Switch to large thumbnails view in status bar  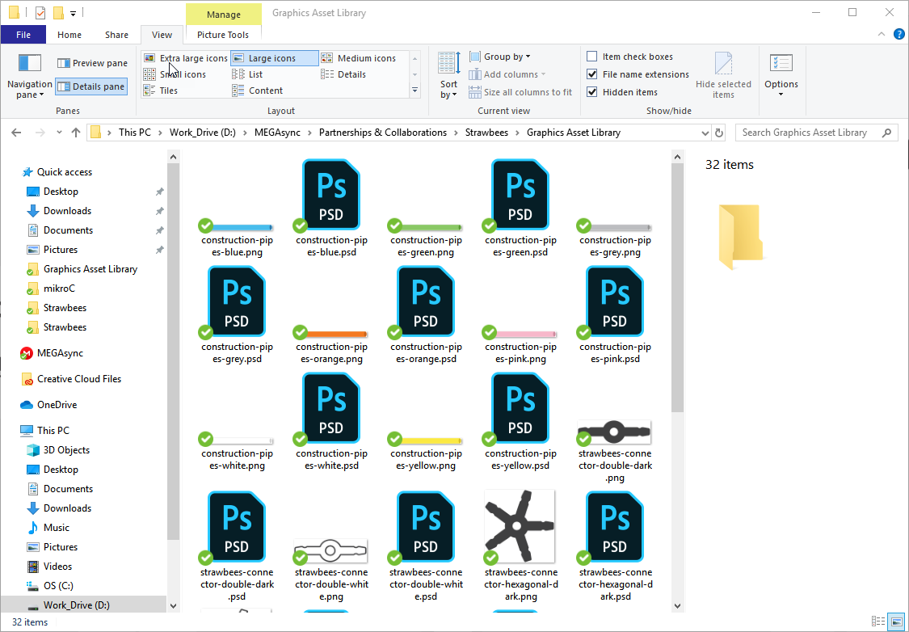[895, 621]
